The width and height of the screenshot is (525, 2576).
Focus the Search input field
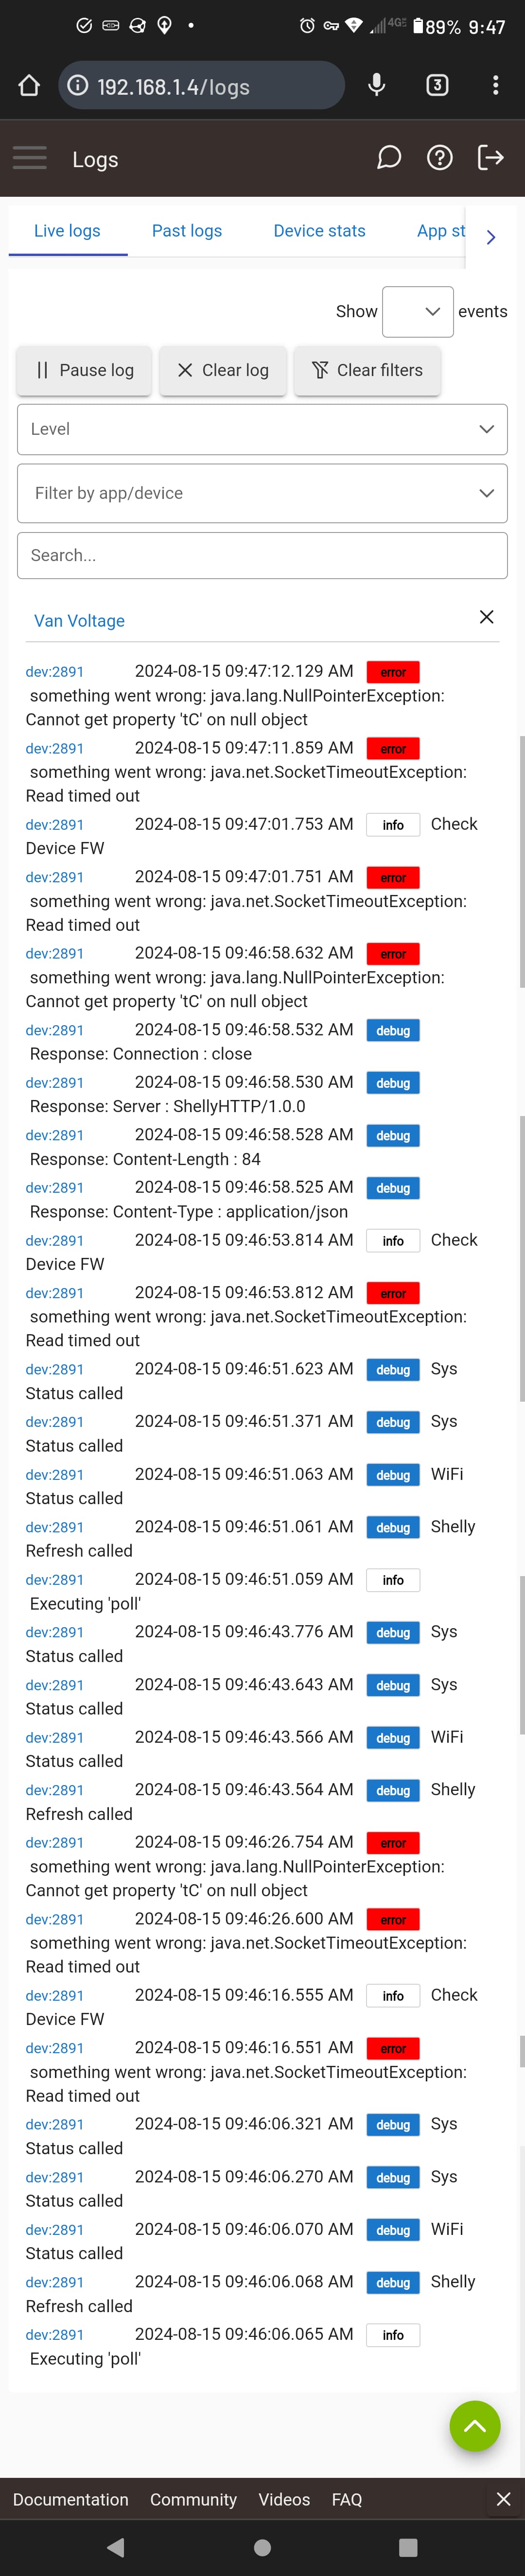pyautogui.click(x=262, y=556)
